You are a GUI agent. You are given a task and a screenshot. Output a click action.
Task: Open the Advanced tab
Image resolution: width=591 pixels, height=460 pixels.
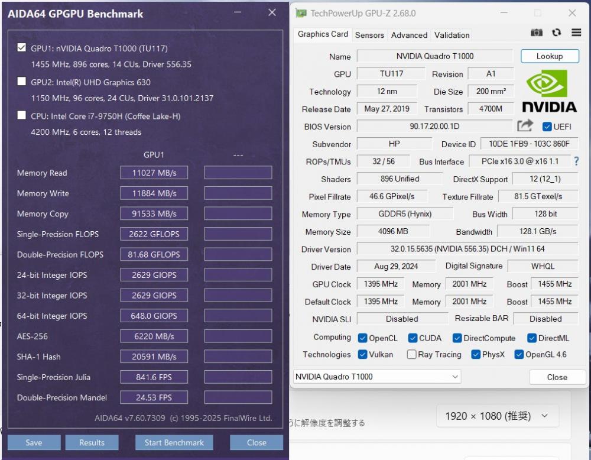[x=409, y=35]
